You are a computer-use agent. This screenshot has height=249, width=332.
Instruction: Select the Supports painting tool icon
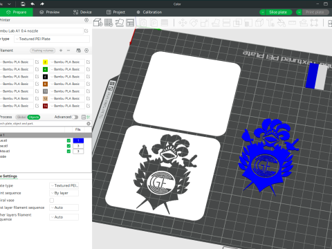[x=248, y=23]
